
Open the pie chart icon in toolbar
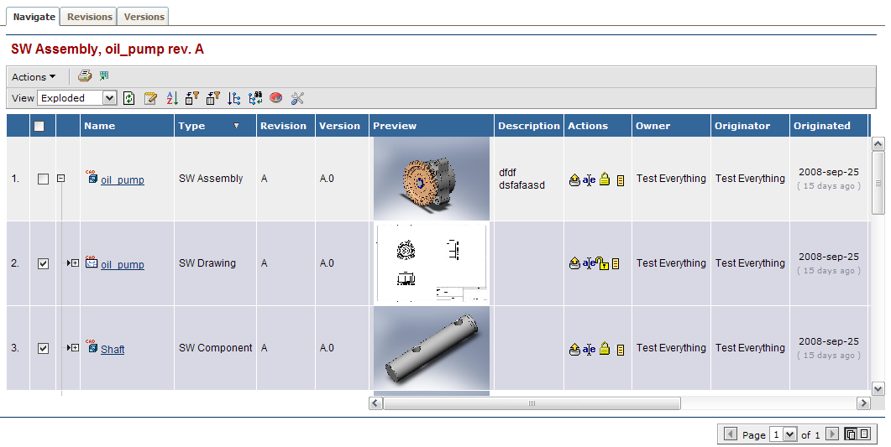(275, 98)
